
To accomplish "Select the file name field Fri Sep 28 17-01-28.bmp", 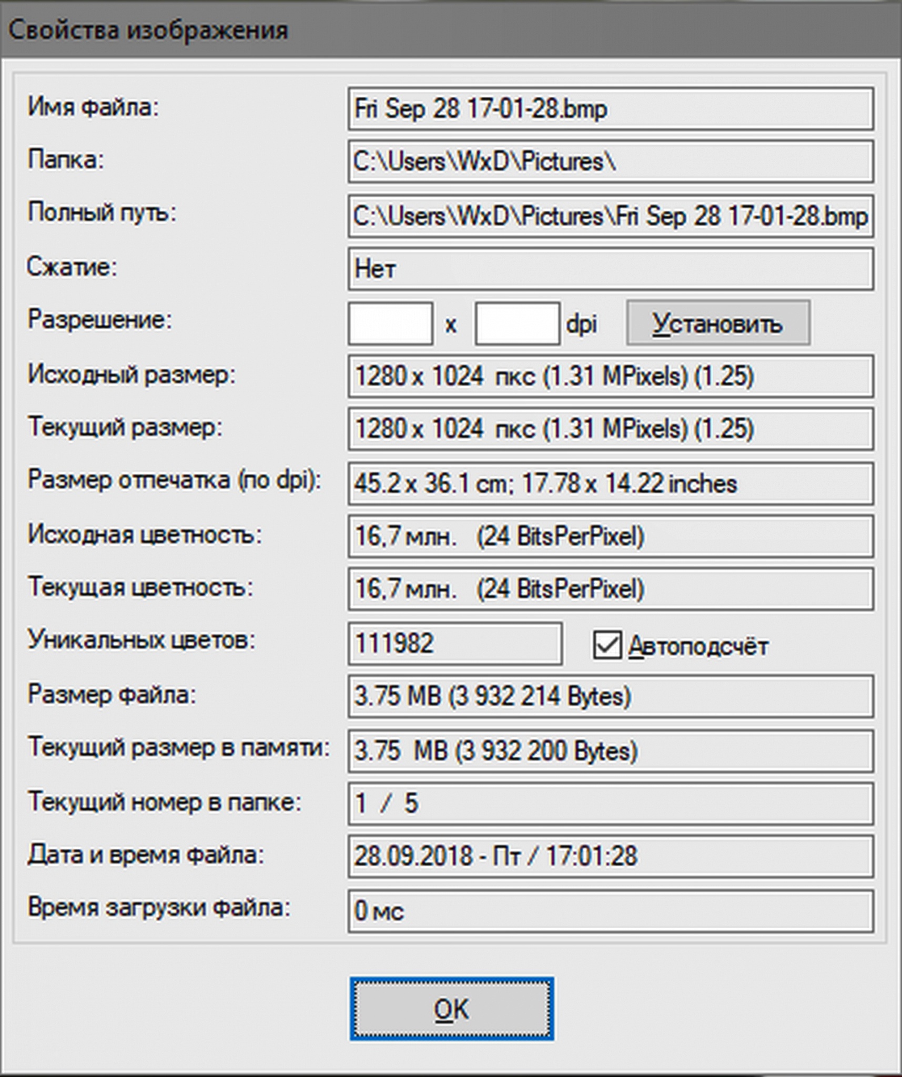I will pos(611,109).
